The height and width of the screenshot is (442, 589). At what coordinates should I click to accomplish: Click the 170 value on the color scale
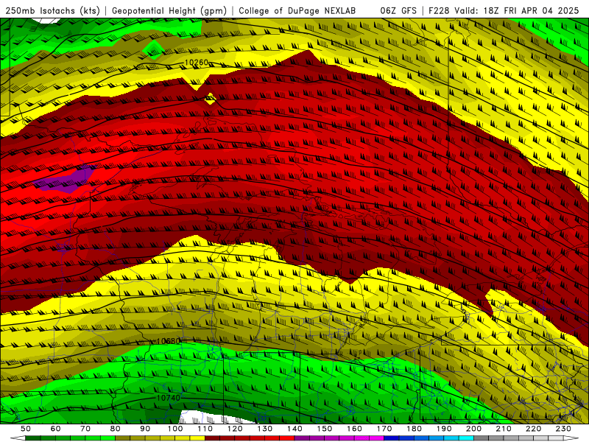pyautogui.click(x=384, y=429)
